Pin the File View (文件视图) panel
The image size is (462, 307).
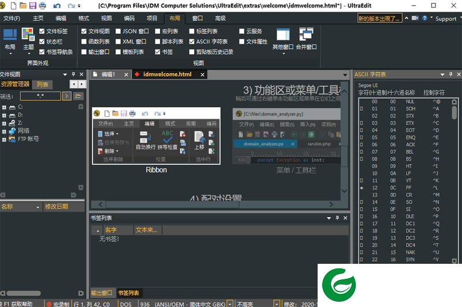pyautogui.click(x=73, y=74)
